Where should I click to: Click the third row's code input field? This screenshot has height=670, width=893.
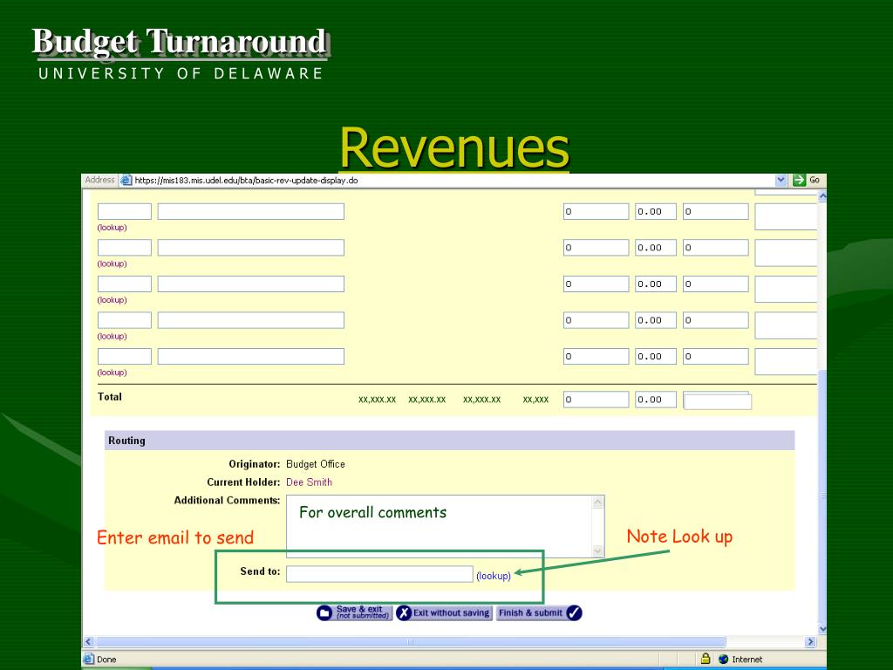pos(125,284)
